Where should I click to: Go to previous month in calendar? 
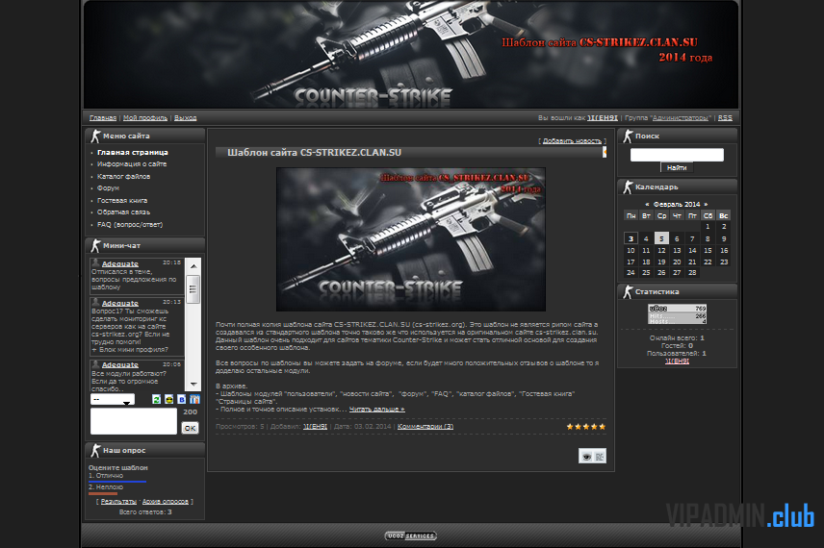point(647,204)
